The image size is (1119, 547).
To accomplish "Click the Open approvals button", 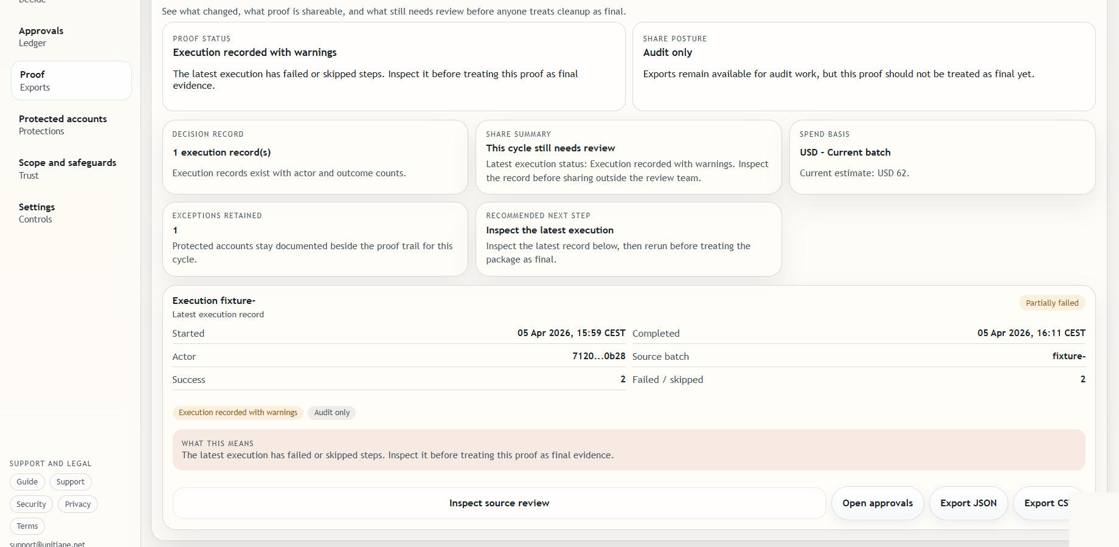I will (x=877, y=503).
